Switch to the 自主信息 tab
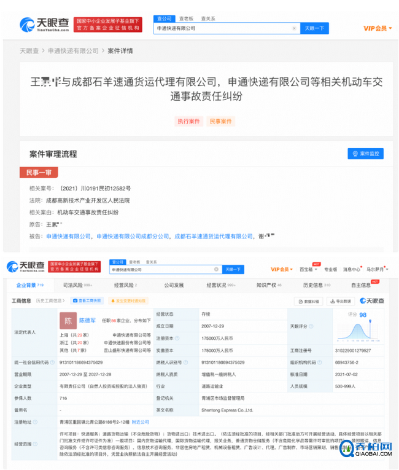399x470 pixels. tap(361, 285)
